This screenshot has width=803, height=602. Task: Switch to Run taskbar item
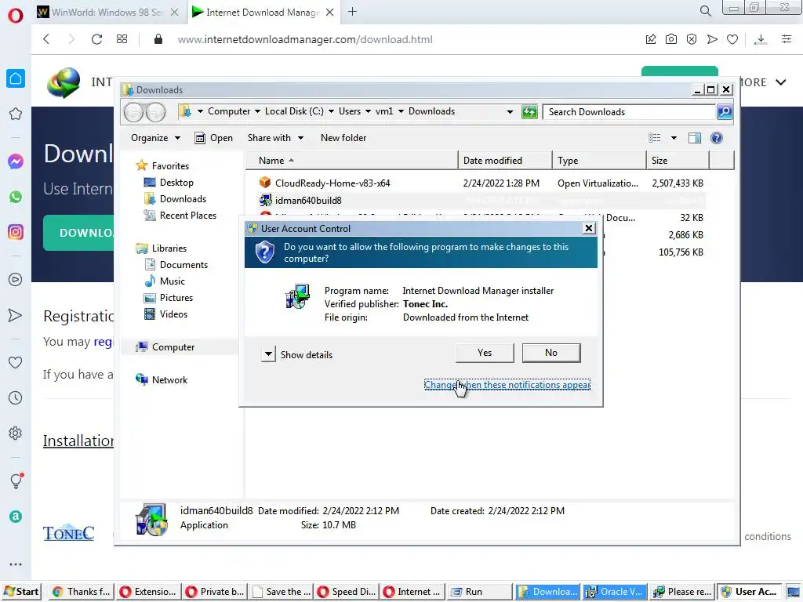[479, 592]
